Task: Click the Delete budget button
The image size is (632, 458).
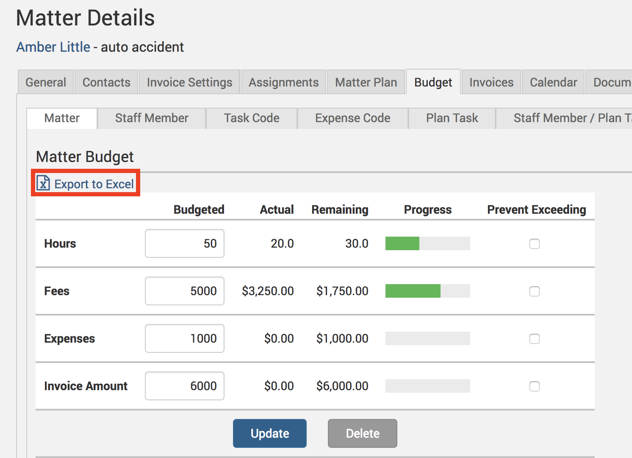Action: [x=363, y=433]
